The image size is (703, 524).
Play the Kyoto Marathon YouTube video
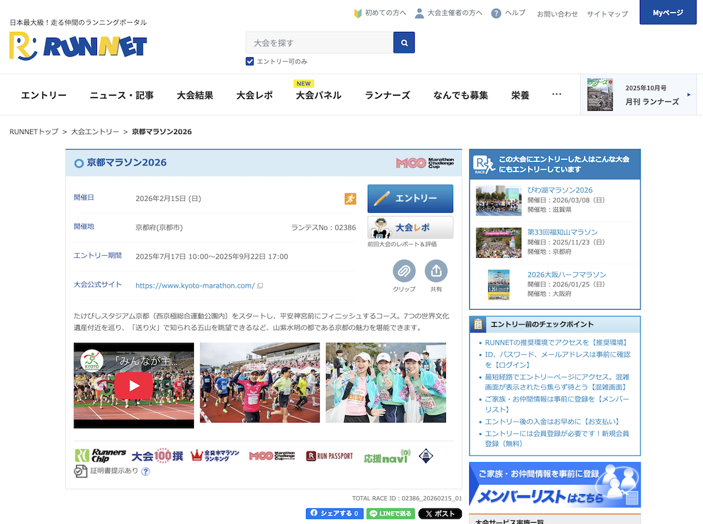(x=133, y=385)
